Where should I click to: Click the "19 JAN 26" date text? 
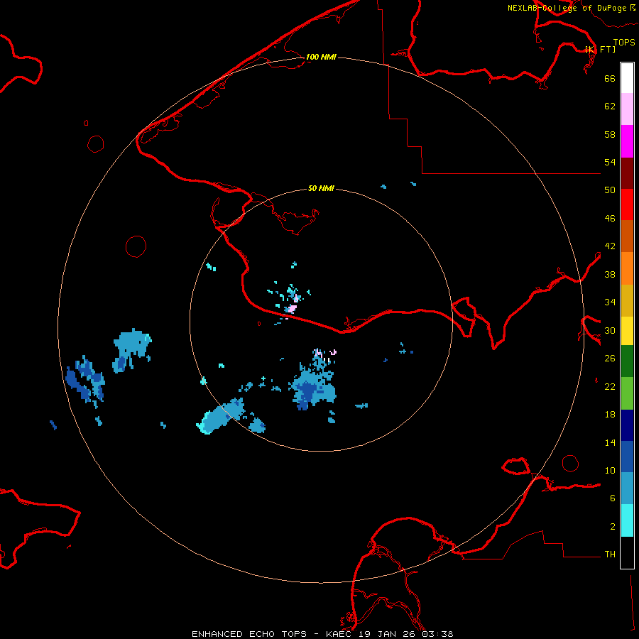coord(387,634)
